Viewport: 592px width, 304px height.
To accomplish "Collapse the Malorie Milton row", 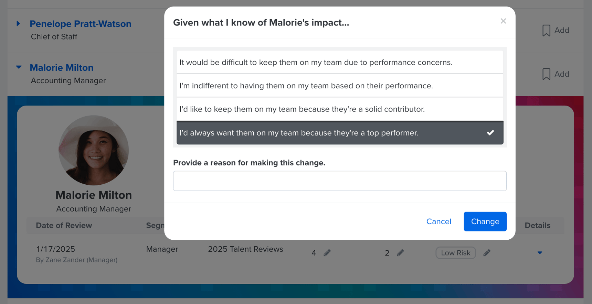I will point(18,67).
